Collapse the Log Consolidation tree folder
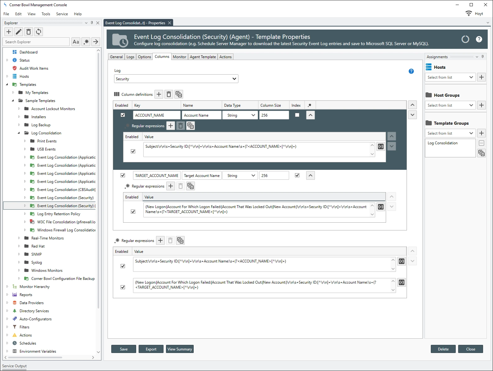Viewport: 493px width, 371px height. [19, 133]
